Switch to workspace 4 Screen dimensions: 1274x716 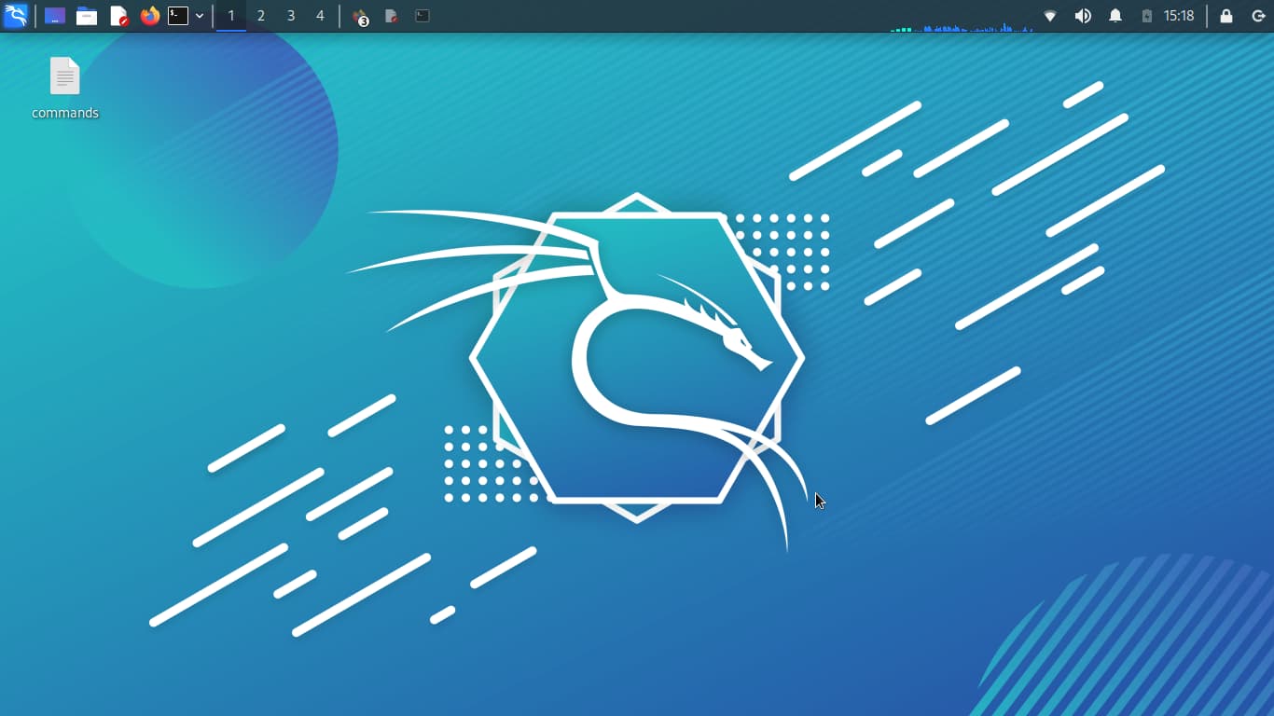tap(320, 16)
